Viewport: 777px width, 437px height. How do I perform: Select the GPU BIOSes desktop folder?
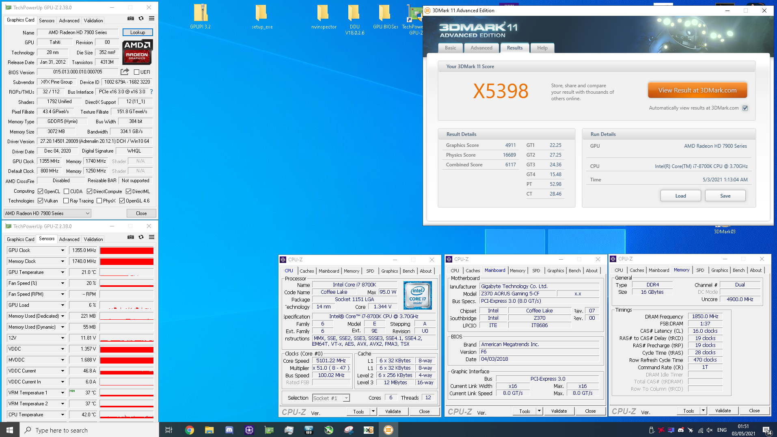tap(385, 16)
